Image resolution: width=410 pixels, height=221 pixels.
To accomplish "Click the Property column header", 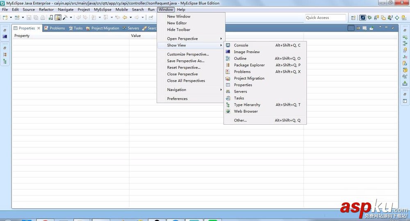I will (71, 36).
